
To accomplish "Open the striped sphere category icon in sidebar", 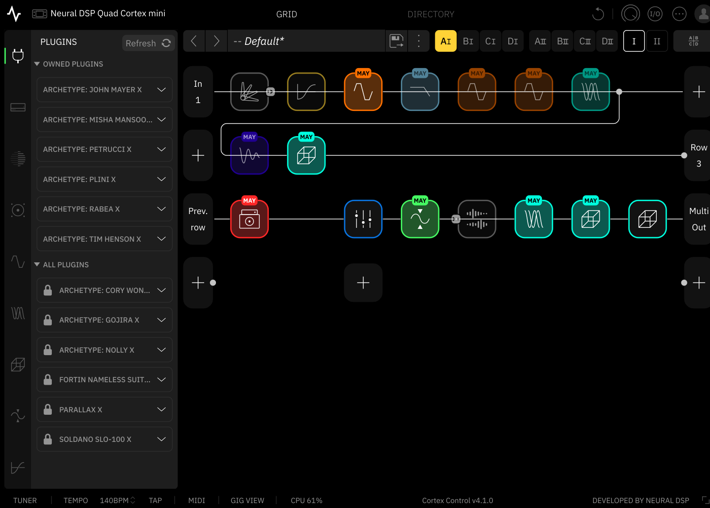I will pos(18,158).
